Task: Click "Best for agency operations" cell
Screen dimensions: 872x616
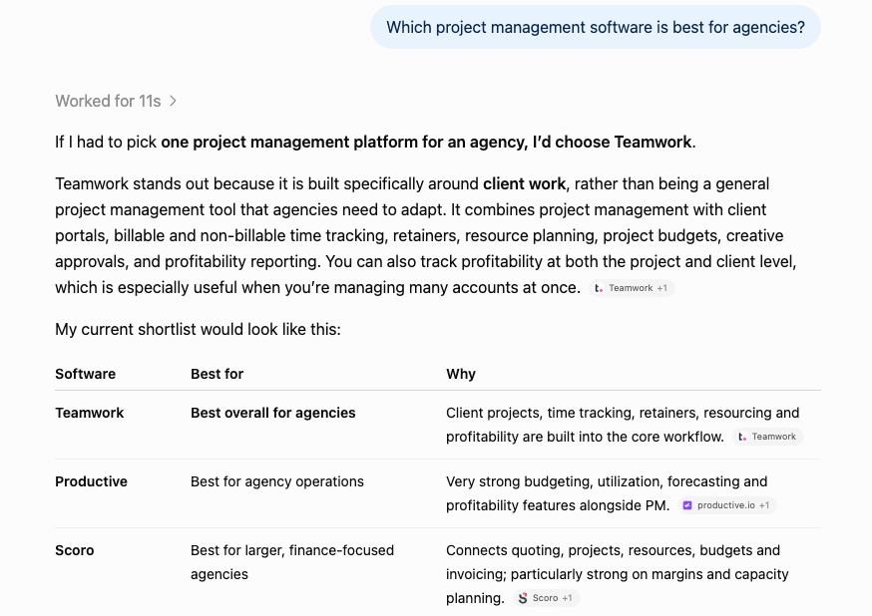Action: 277,481
